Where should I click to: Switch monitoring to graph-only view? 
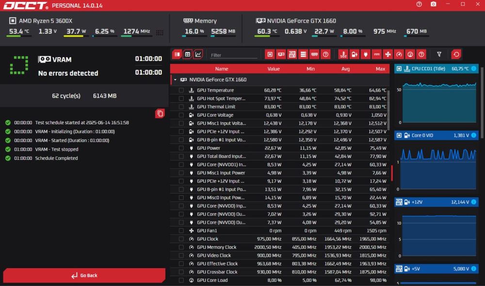pyautogui.click(x=198, y=54)
